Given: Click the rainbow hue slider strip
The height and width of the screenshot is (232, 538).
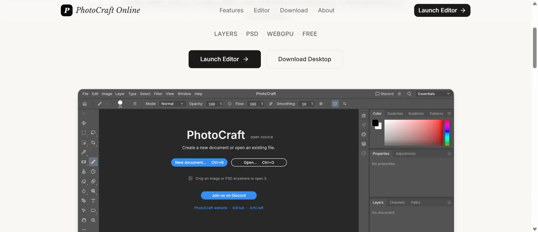Looking at the screenshot, I should tap(447, 133).
